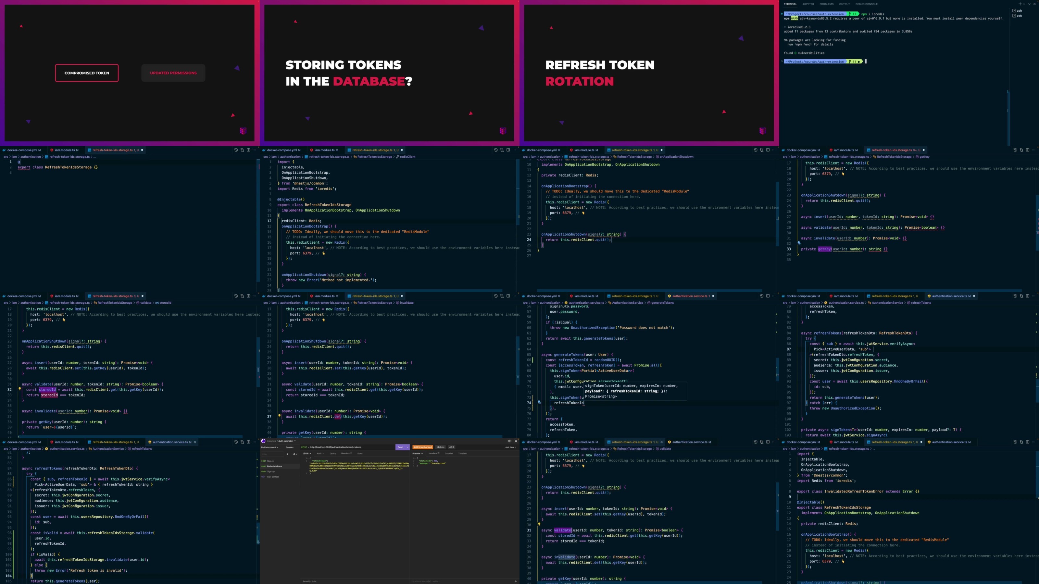This screenshot has height=584, width=1039.
Task: Split editor in the invalidate breadcrumb editor
Action: (508, 296)
